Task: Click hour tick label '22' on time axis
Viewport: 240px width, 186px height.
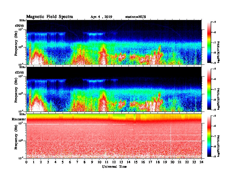Action: point(187,162)
